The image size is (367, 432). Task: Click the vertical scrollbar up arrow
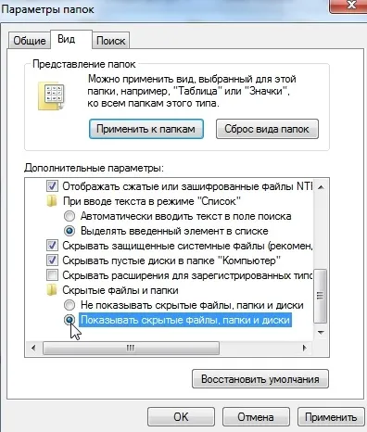coord(321,187)
